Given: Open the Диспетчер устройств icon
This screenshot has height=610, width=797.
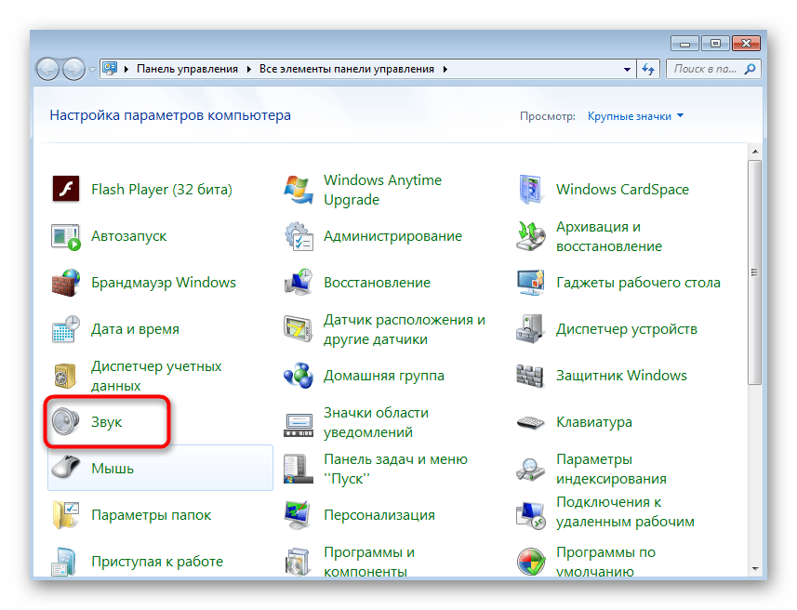Looking at the screenshot, I should tap(530, 329).
